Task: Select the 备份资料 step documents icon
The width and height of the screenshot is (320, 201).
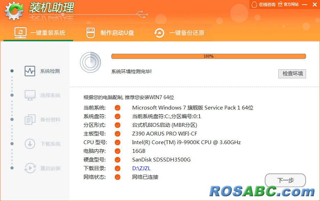Action: 30,120
